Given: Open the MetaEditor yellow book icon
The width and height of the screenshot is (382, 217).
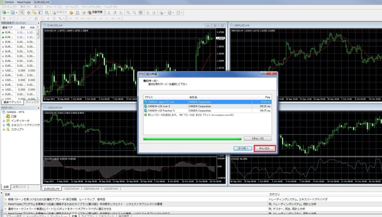Looking at the screenshot, I should (71, 12).
